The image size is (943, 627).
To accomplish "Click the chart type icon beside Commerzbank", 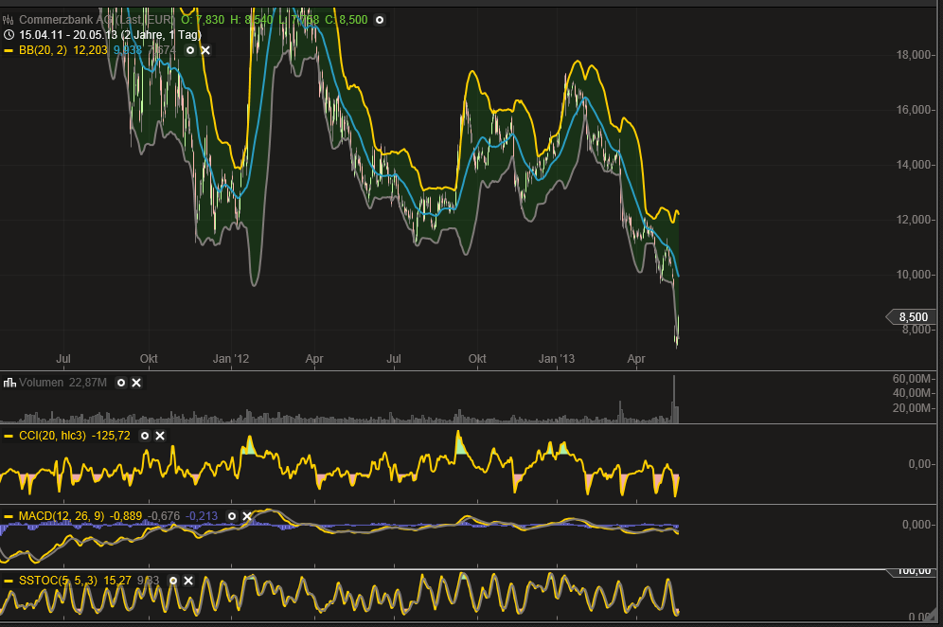I will click(9, 20).
